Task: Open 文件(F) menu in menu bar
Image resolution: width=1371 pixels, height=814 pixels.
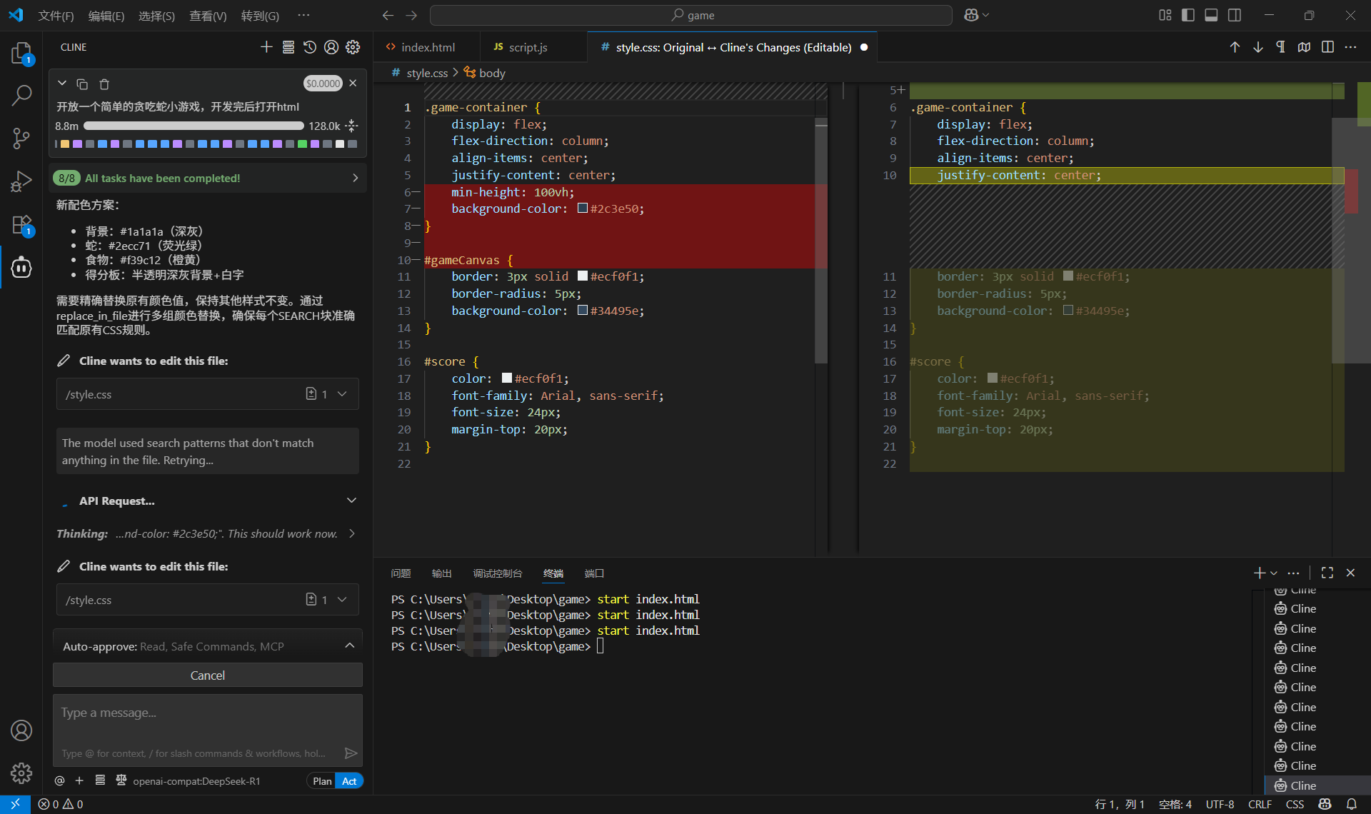Action: [56, 15]
